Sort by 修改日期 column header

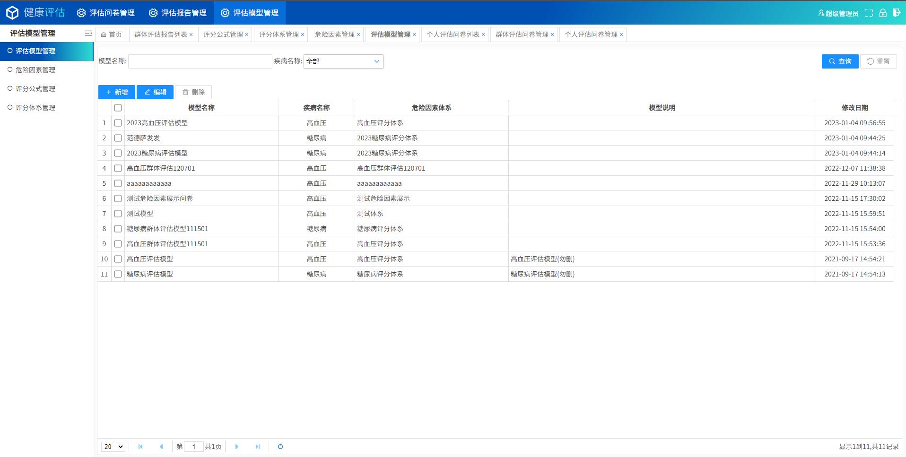pos(855,108)
